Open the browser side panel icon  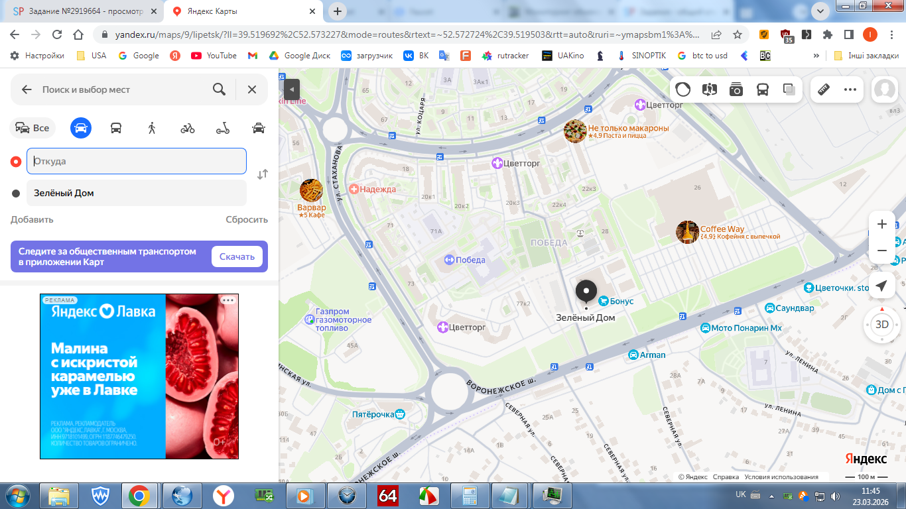click(x=848, y=34)
